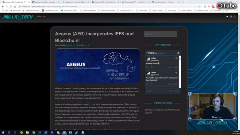Image resolution: width=240 pixels, height=135 pixels.
Task: Click the Twitter info icon beside Tweets heading
Action: tap(178, 53)
